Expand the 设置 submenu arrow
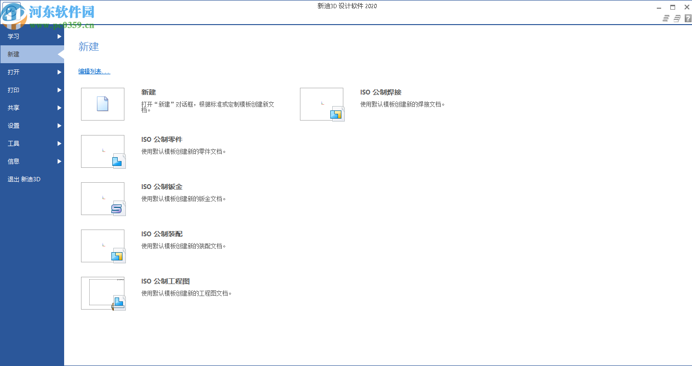The width and height of the screenshot is (692, 366). (x=60, y=125)
